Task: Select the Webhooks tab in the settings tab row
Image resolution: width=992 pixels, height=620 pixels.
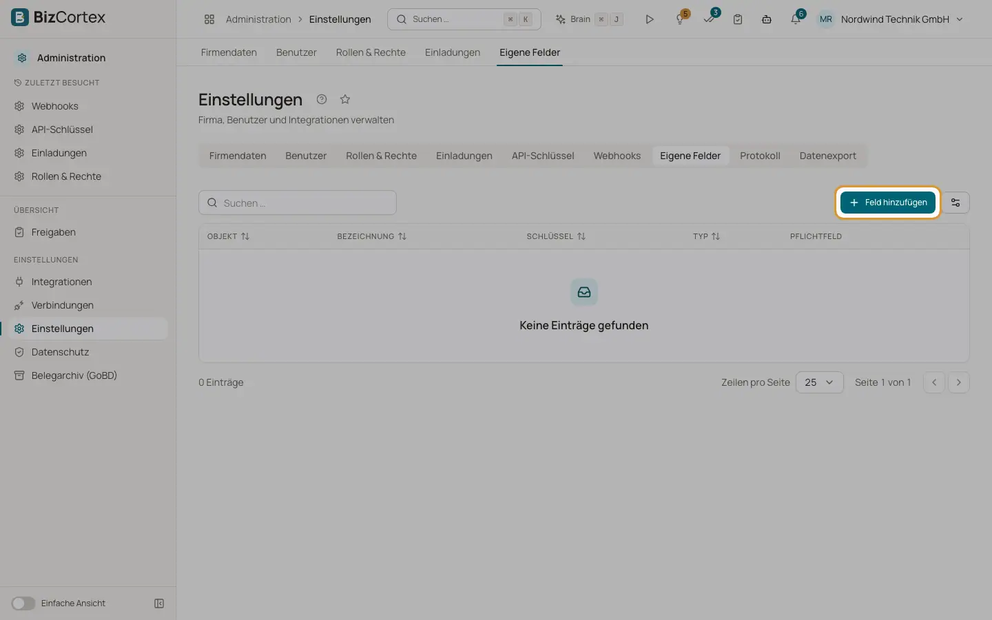Action: [x=617, y=156]
